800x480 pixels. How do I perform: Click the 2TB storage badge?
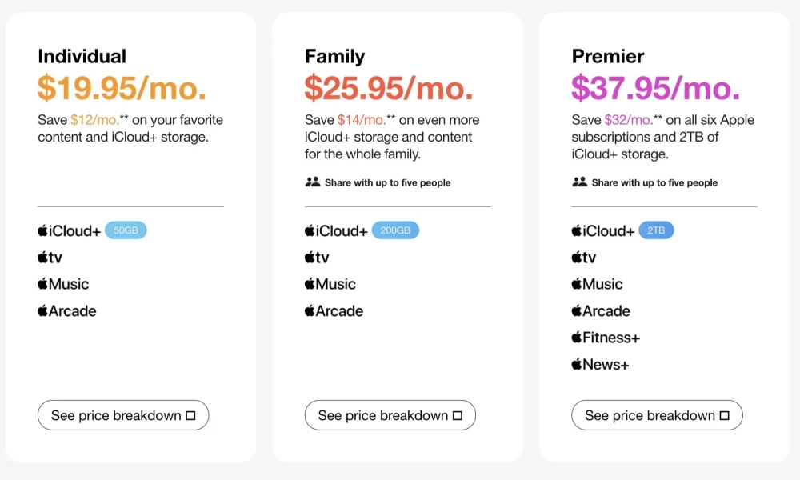[x=656, y=230]
